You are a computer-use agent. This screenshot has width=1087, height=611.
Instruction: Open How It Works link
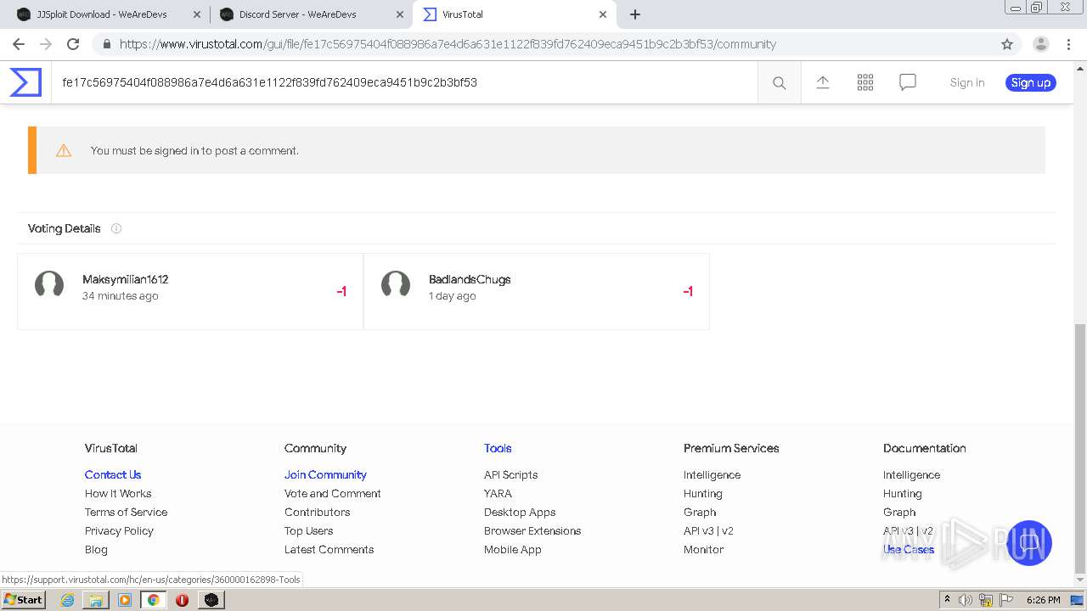click(x=118, y=493)
